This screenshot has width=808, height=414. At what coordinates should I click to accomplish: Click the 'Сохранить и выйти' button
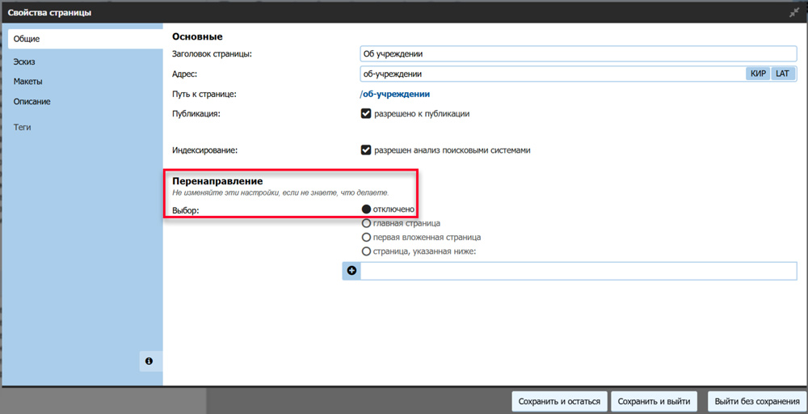(x=654, y=401)
